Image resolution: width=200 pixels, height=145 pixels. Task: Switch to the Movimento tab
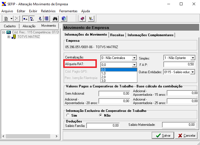[x=49, y=26]
